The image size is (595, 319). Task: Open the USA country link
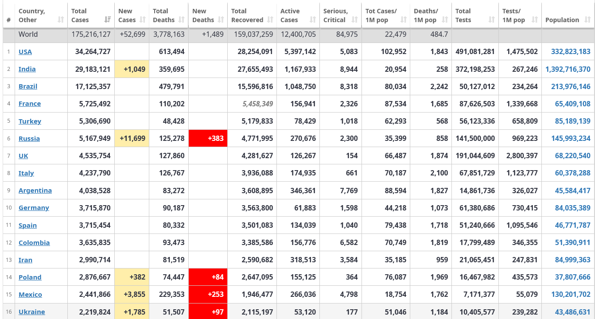(25, 52)
